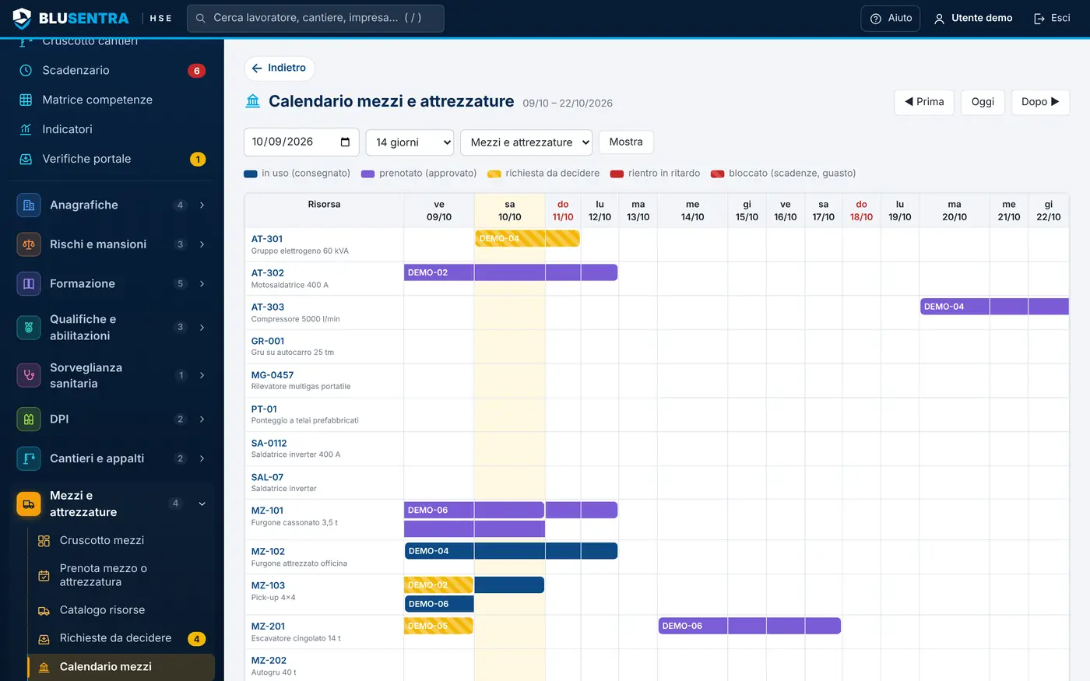Open DEMO-04 booking on AT-303 row
Image resolution: width=1090 pixels, height=681 pixels.
click(994, 307)
